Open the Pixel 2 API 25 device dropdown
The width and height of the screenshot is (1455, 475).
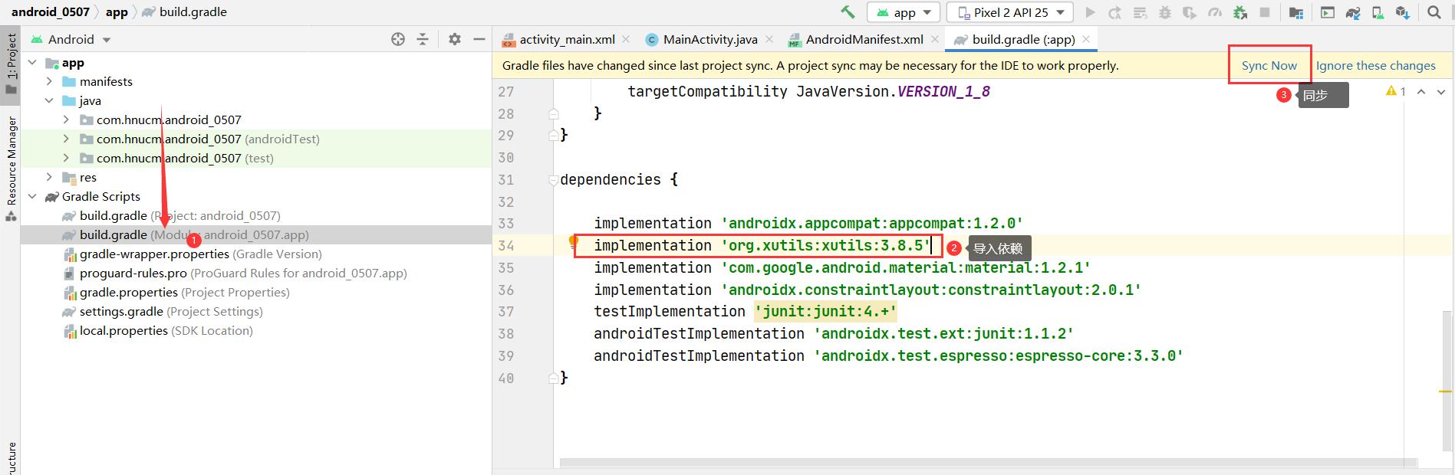[x=1010, y=12]
